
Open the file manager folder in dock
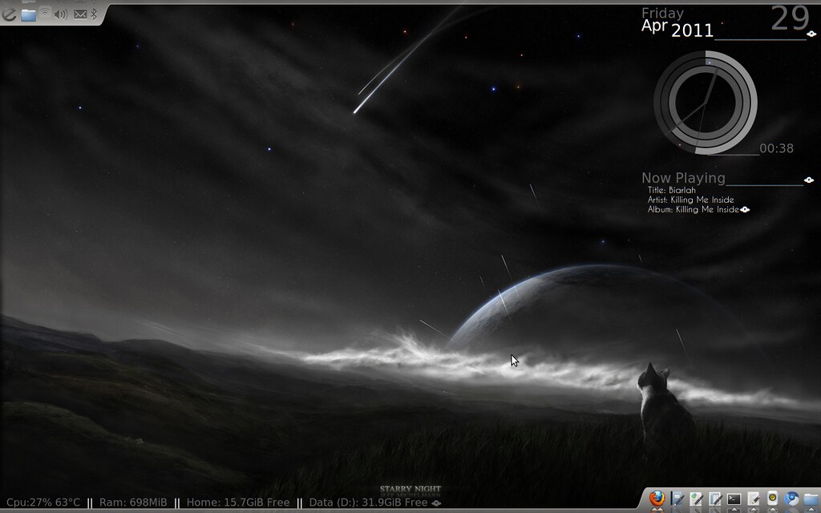(x=811, y=499)
